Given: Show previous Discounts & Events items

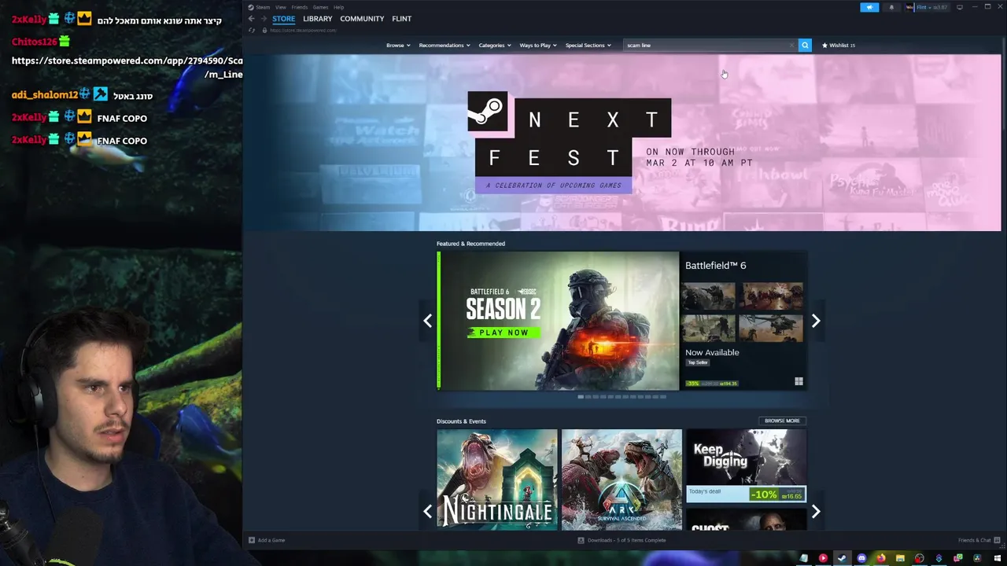Looking at the screenshot, I should 427,512.
